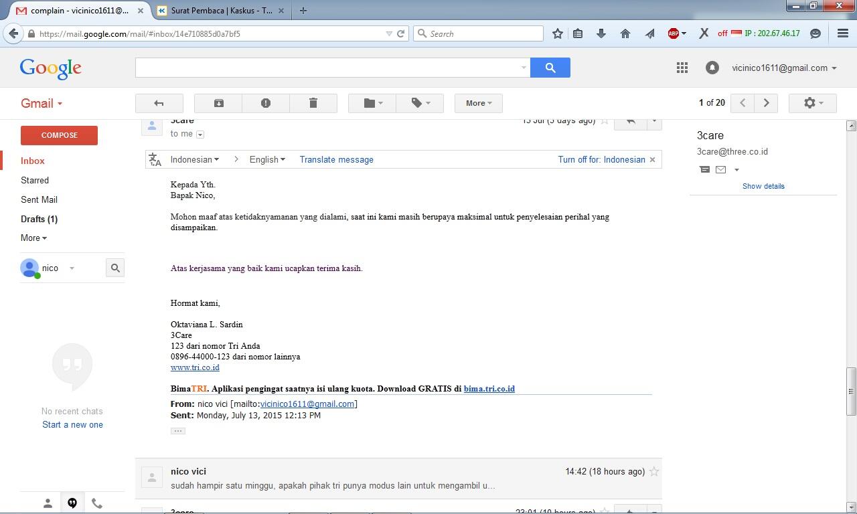
Task: Open Adblock Plus ABP icon
Action: [x=674, y=33]
